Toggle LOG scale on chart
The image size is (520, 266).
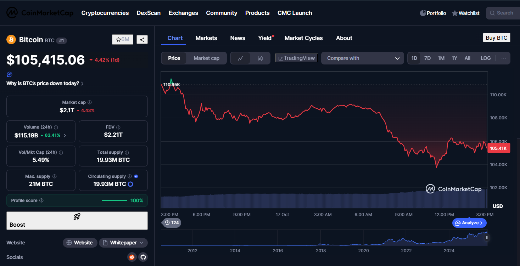pos(486,58)
